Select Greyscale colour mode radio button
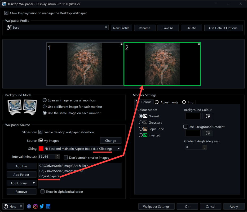The width and height of the screenshot is (247, 212). coord(140,122)
